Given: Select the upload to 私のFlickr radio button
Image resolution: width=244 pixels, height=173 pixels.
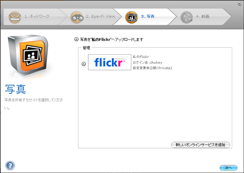Looking at the screenshot, I should coord(76,39).
